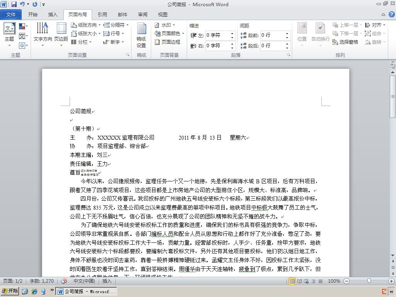The width and height of the screenshot is (396, 297).
Task: Open theme effects icon
Action: 23,46
